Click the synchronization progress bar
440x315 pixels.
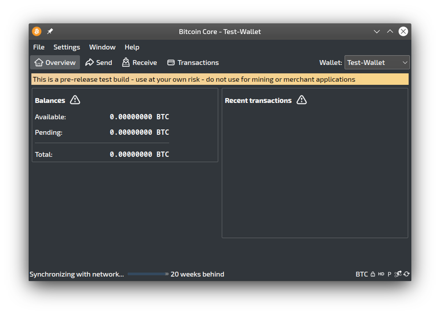[x=148, y=274]
